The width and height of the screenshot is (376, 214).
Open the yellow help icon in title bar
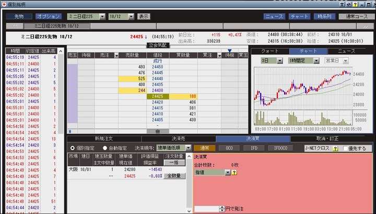[x=355, y=4]
